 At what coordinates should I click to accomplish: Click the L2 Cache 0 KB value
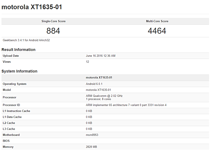pos(89,123)
